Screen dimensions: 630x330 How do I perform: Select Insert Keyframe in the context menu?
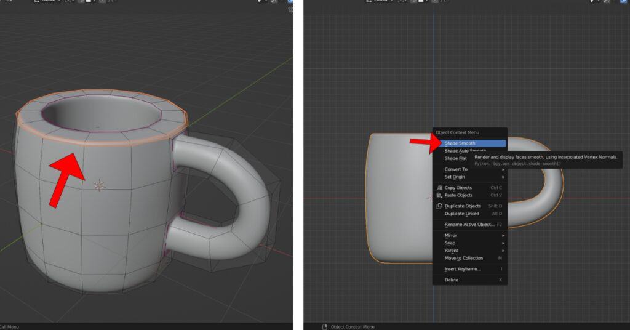pos(463,269)
